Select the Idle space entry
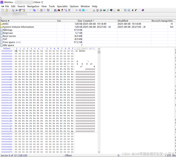Viewport: 176px width, 157px height. point(88,45)
